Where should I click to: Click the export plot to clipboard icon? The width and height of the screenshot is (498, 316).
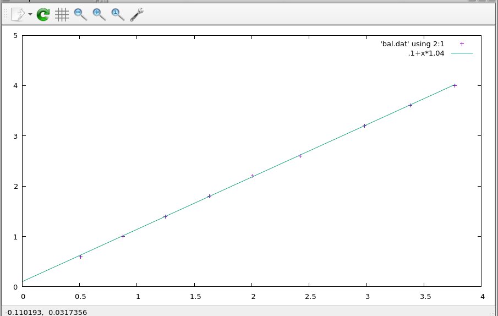[18, 15]
